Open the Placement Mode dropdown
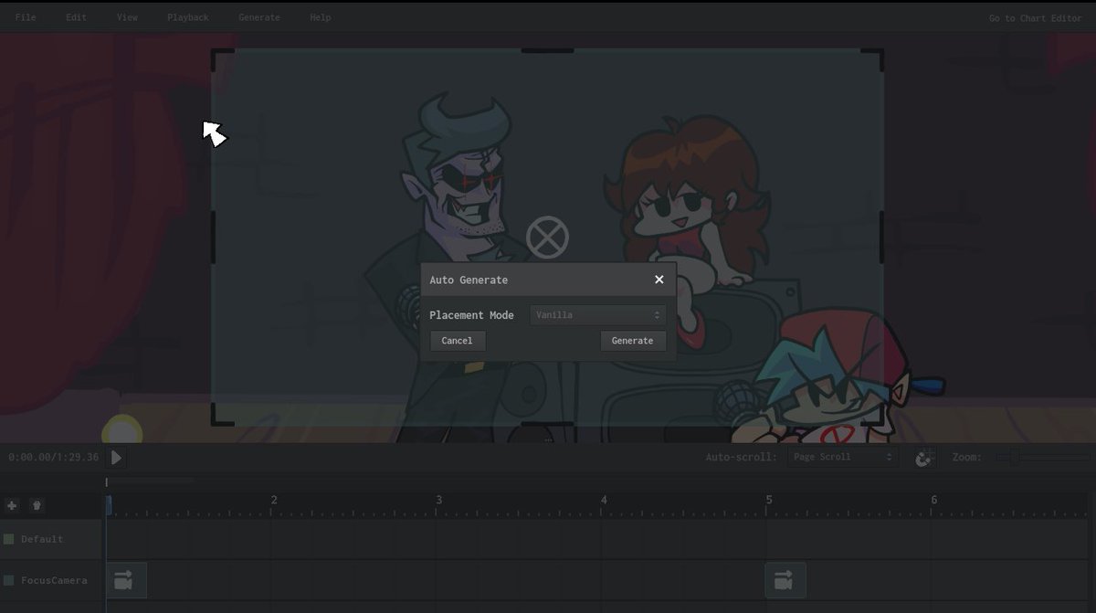The width and height of the screenshot is (1096, 613). pos(597,315)
